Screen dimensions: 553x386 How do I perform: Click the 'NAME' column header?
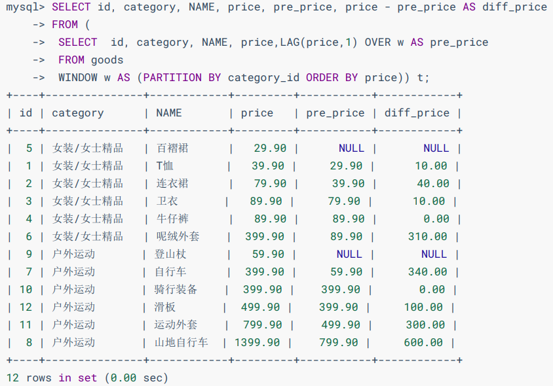coord(169,113)
